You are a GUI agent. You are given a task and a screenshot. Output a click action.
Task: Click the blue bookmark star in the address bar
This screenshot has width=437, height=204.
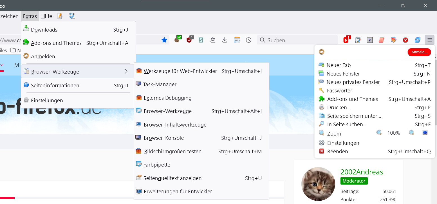164,40
